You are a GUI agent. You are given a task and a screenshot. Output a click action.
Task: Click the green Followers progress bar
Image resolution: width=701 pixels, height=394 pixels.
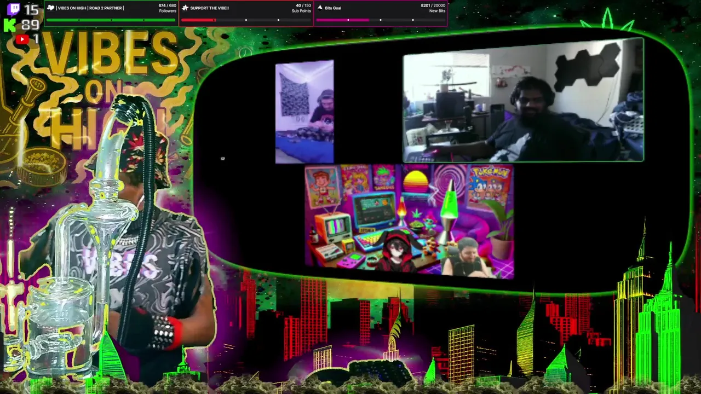[x=111, y=20]
